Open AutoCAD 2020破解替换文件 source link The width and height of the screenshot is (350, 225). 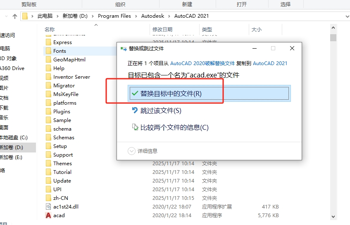click(202, 63)
